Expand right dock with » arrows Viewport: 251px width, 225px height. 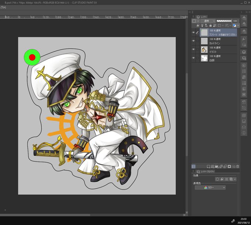pos(247,12)
